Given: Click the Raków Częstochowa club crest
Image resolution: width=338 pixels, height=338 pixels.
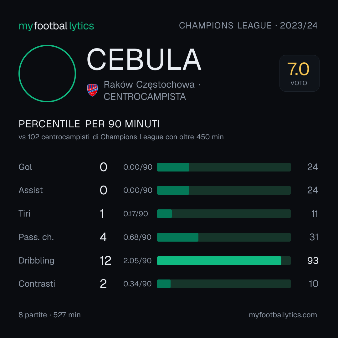Looking at the screenshot, I should 92,90.
